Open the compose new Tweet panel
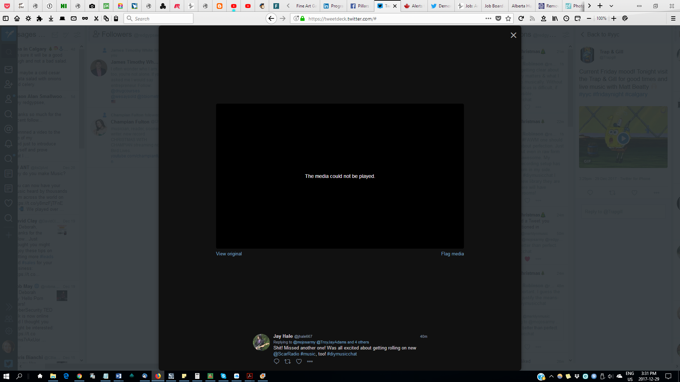 (8, 34)
